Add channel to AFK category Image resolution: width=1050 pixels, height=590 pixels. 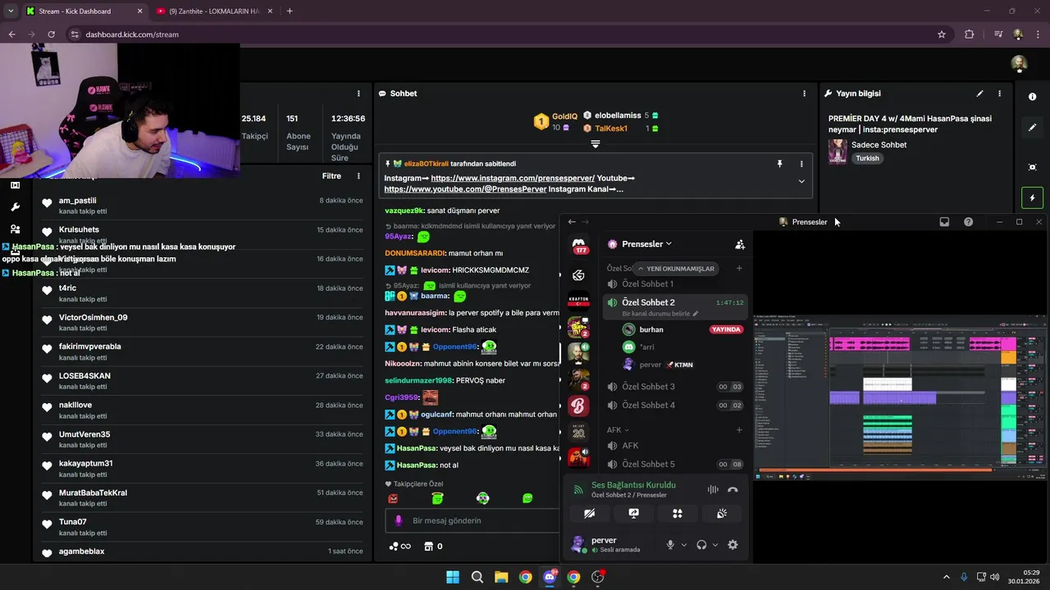coord(739,429)
